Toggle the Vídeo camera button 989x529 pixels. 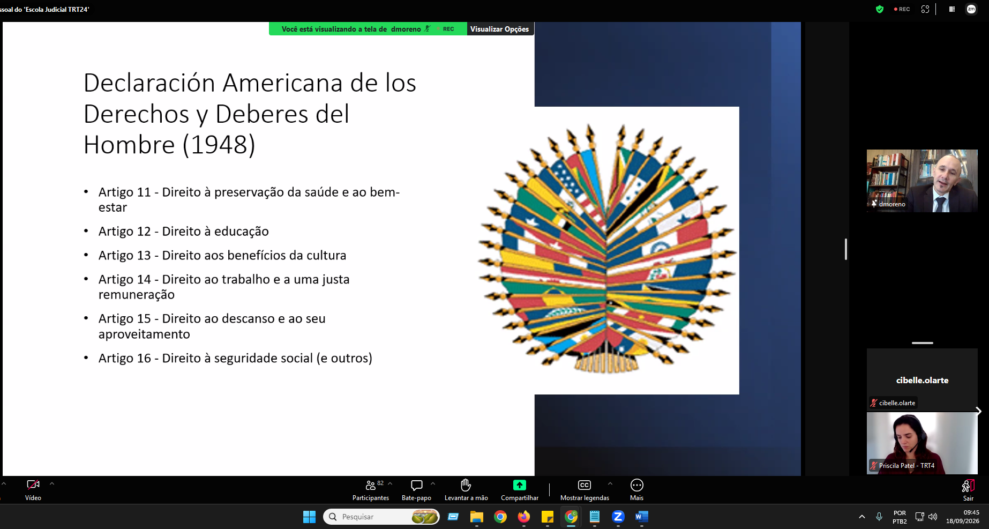point(33,490)
